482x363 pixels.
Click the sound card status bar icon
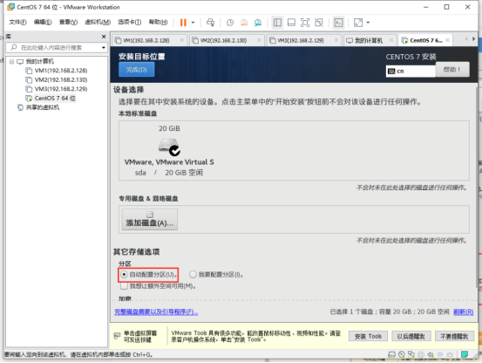[431, 354]
